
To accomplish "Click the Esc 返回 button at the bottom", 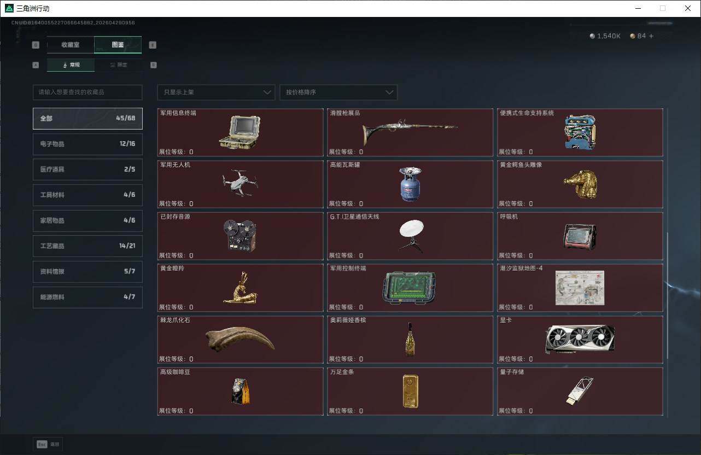I will [48, 444].
